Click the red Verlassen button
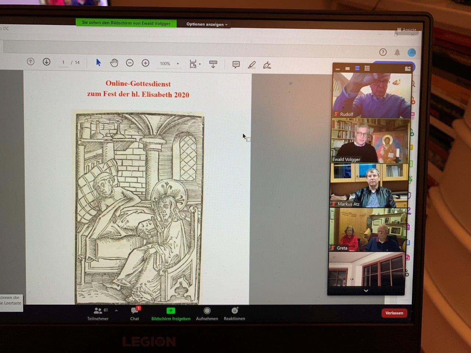This screenshot has height=353, width=471. [394, 313]
